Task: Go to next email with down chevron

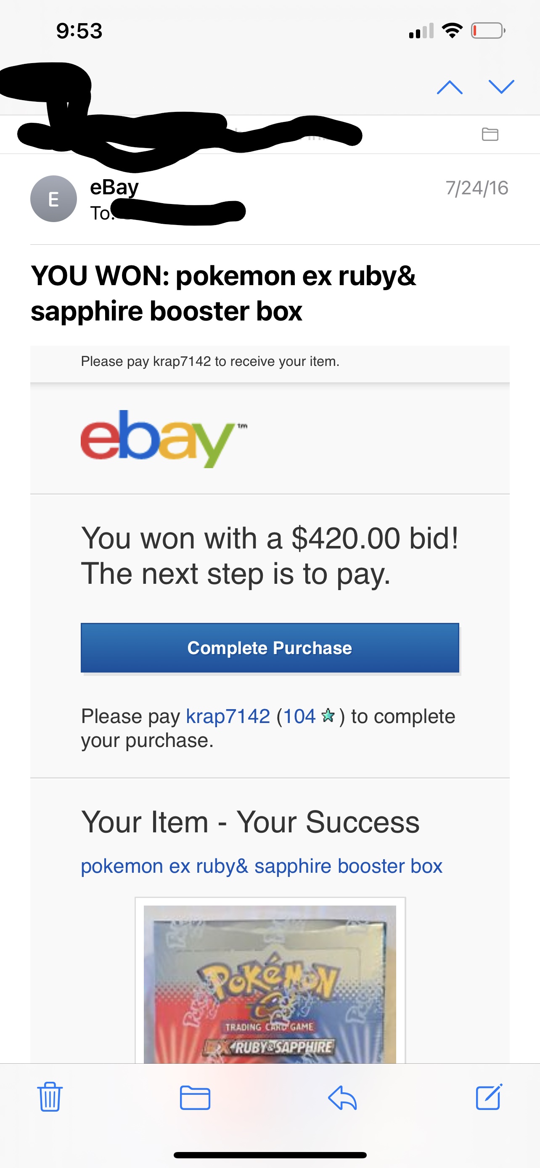Action: 501,87
